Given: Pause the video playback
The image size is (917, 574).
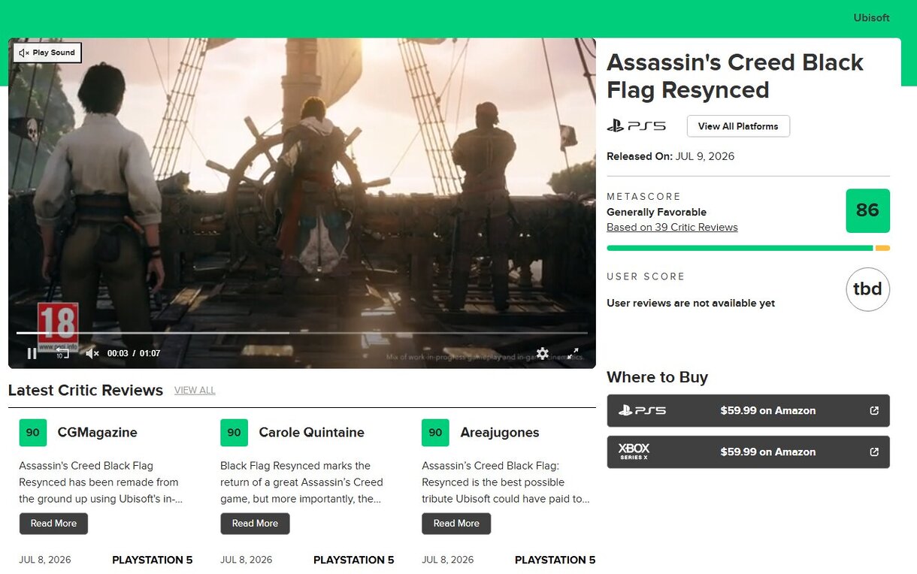Looking at the screenshot, I should click(32, 353).
